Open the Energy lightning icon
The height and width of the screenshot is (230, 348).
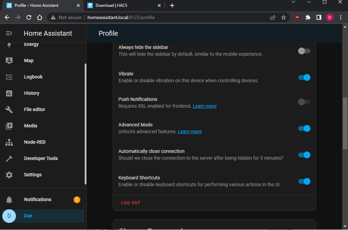[x=9, y=45]
